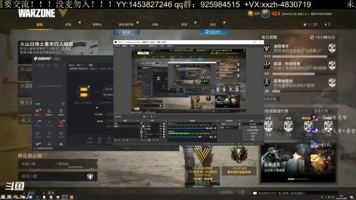Image resolution: width=356 pixels, height=200 pixels.
Task: Click next arrow on Warzone squad fill selector
Action: (93, 164)
